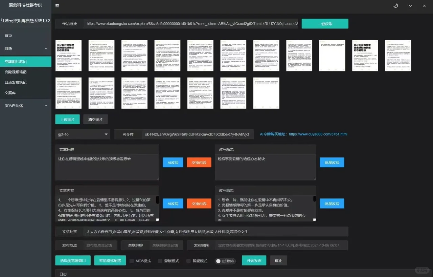Click the 一键获取 button
This screenshot has width=433, height=277.
(325, 24)
